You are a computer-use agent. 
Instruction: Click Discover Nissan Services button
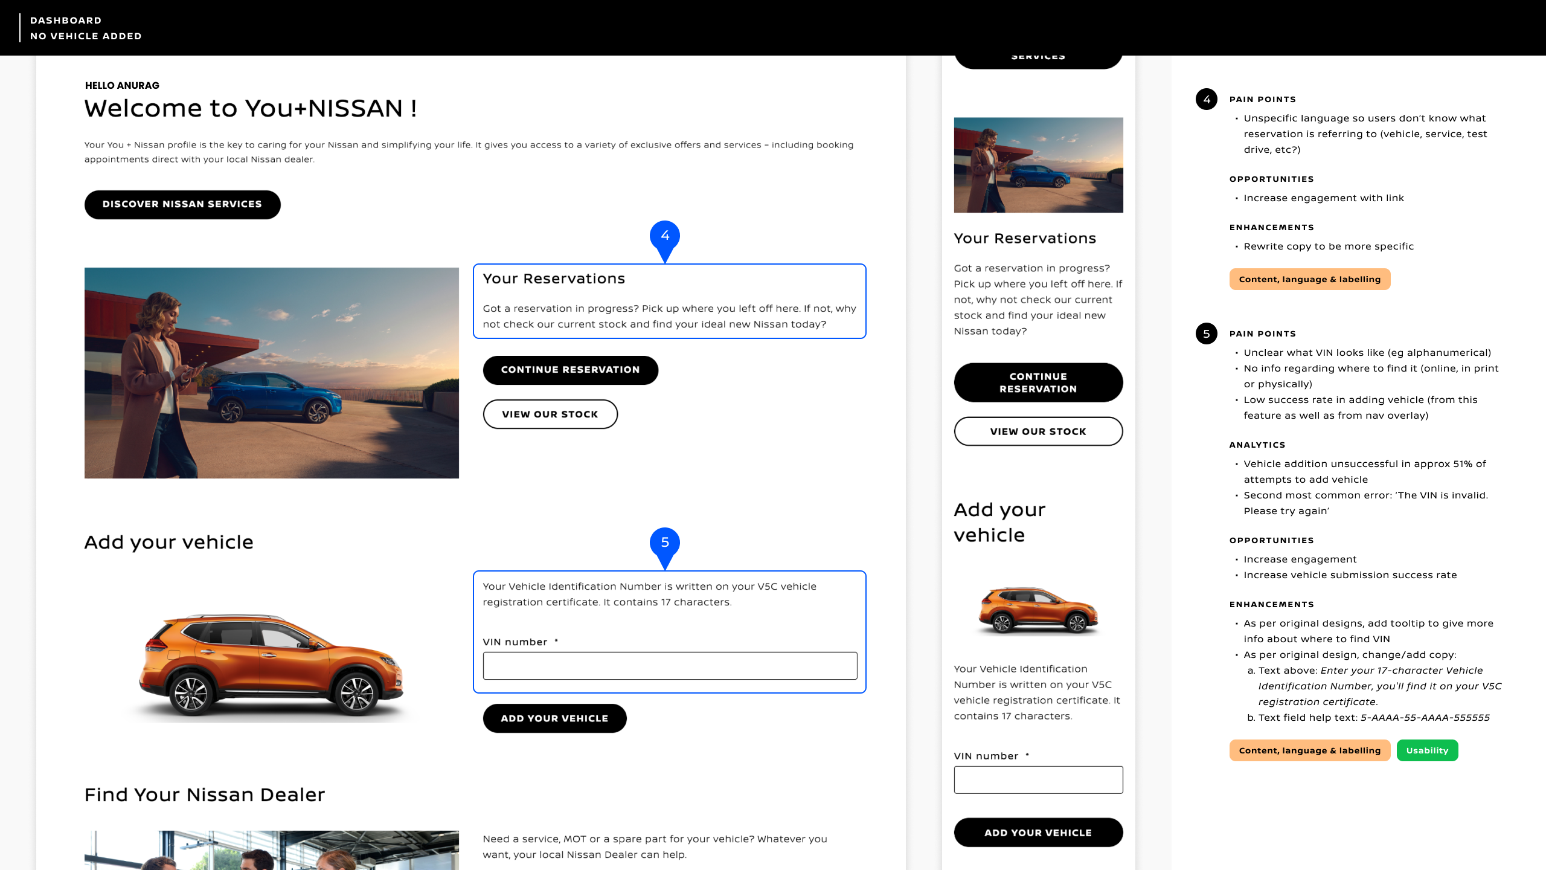[182, 205]
